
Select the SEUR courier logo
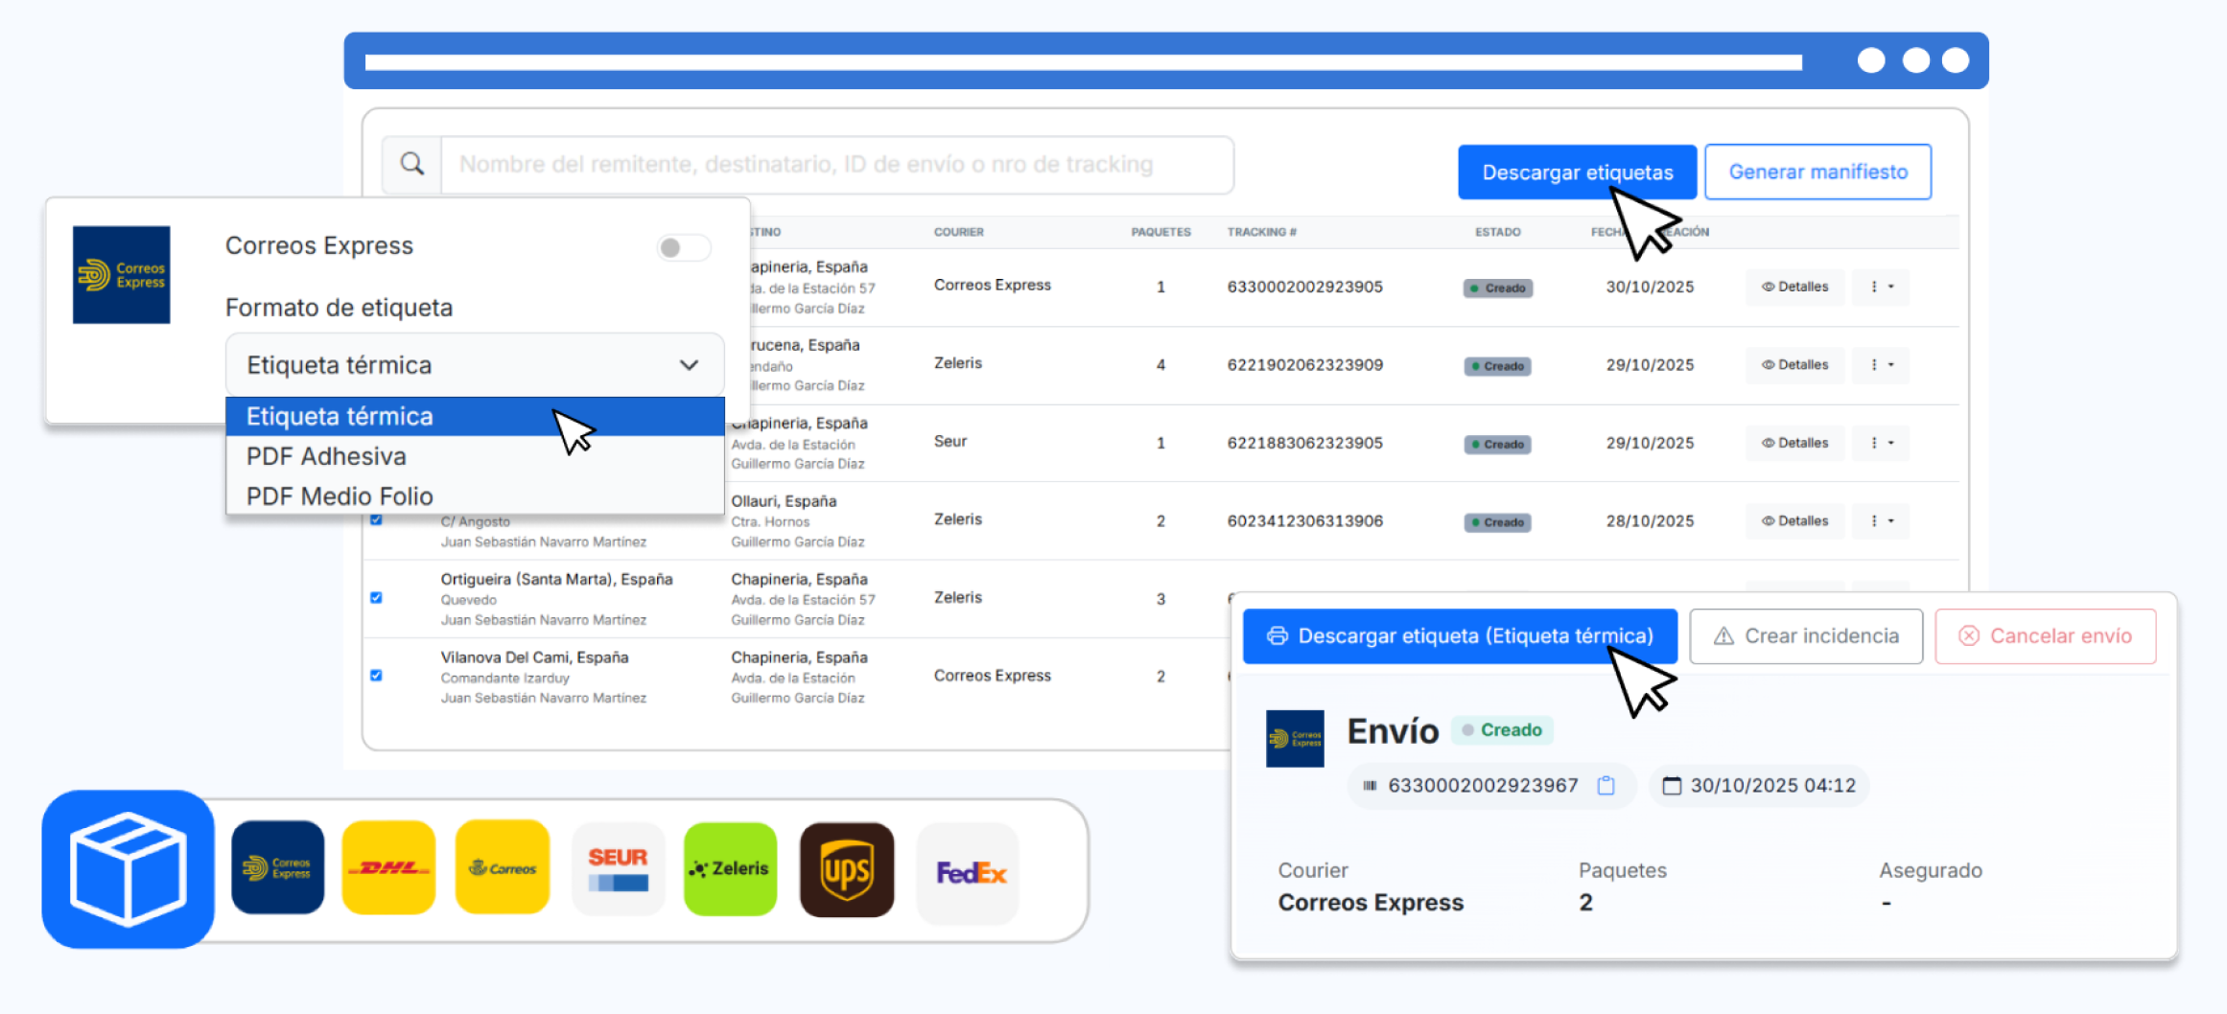click(618, 868)
